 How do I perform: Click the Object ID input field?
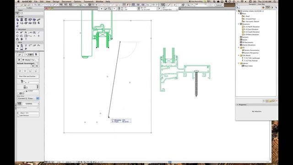click(29, 113)
